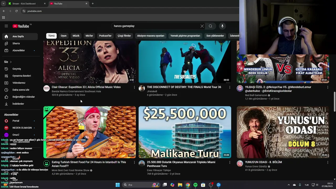Open File Explorer from taskbar
This screenshot has height=189, width=336.
click(180, 185)
